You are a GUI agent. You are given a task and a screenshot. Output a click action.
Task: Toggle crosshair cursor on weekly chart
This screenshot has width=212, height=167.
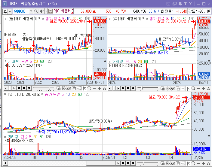[189, 89]
